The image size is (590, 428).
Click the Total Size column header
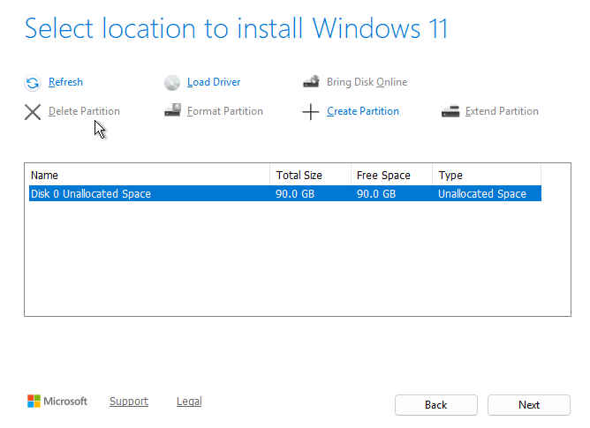coord(309,175)
